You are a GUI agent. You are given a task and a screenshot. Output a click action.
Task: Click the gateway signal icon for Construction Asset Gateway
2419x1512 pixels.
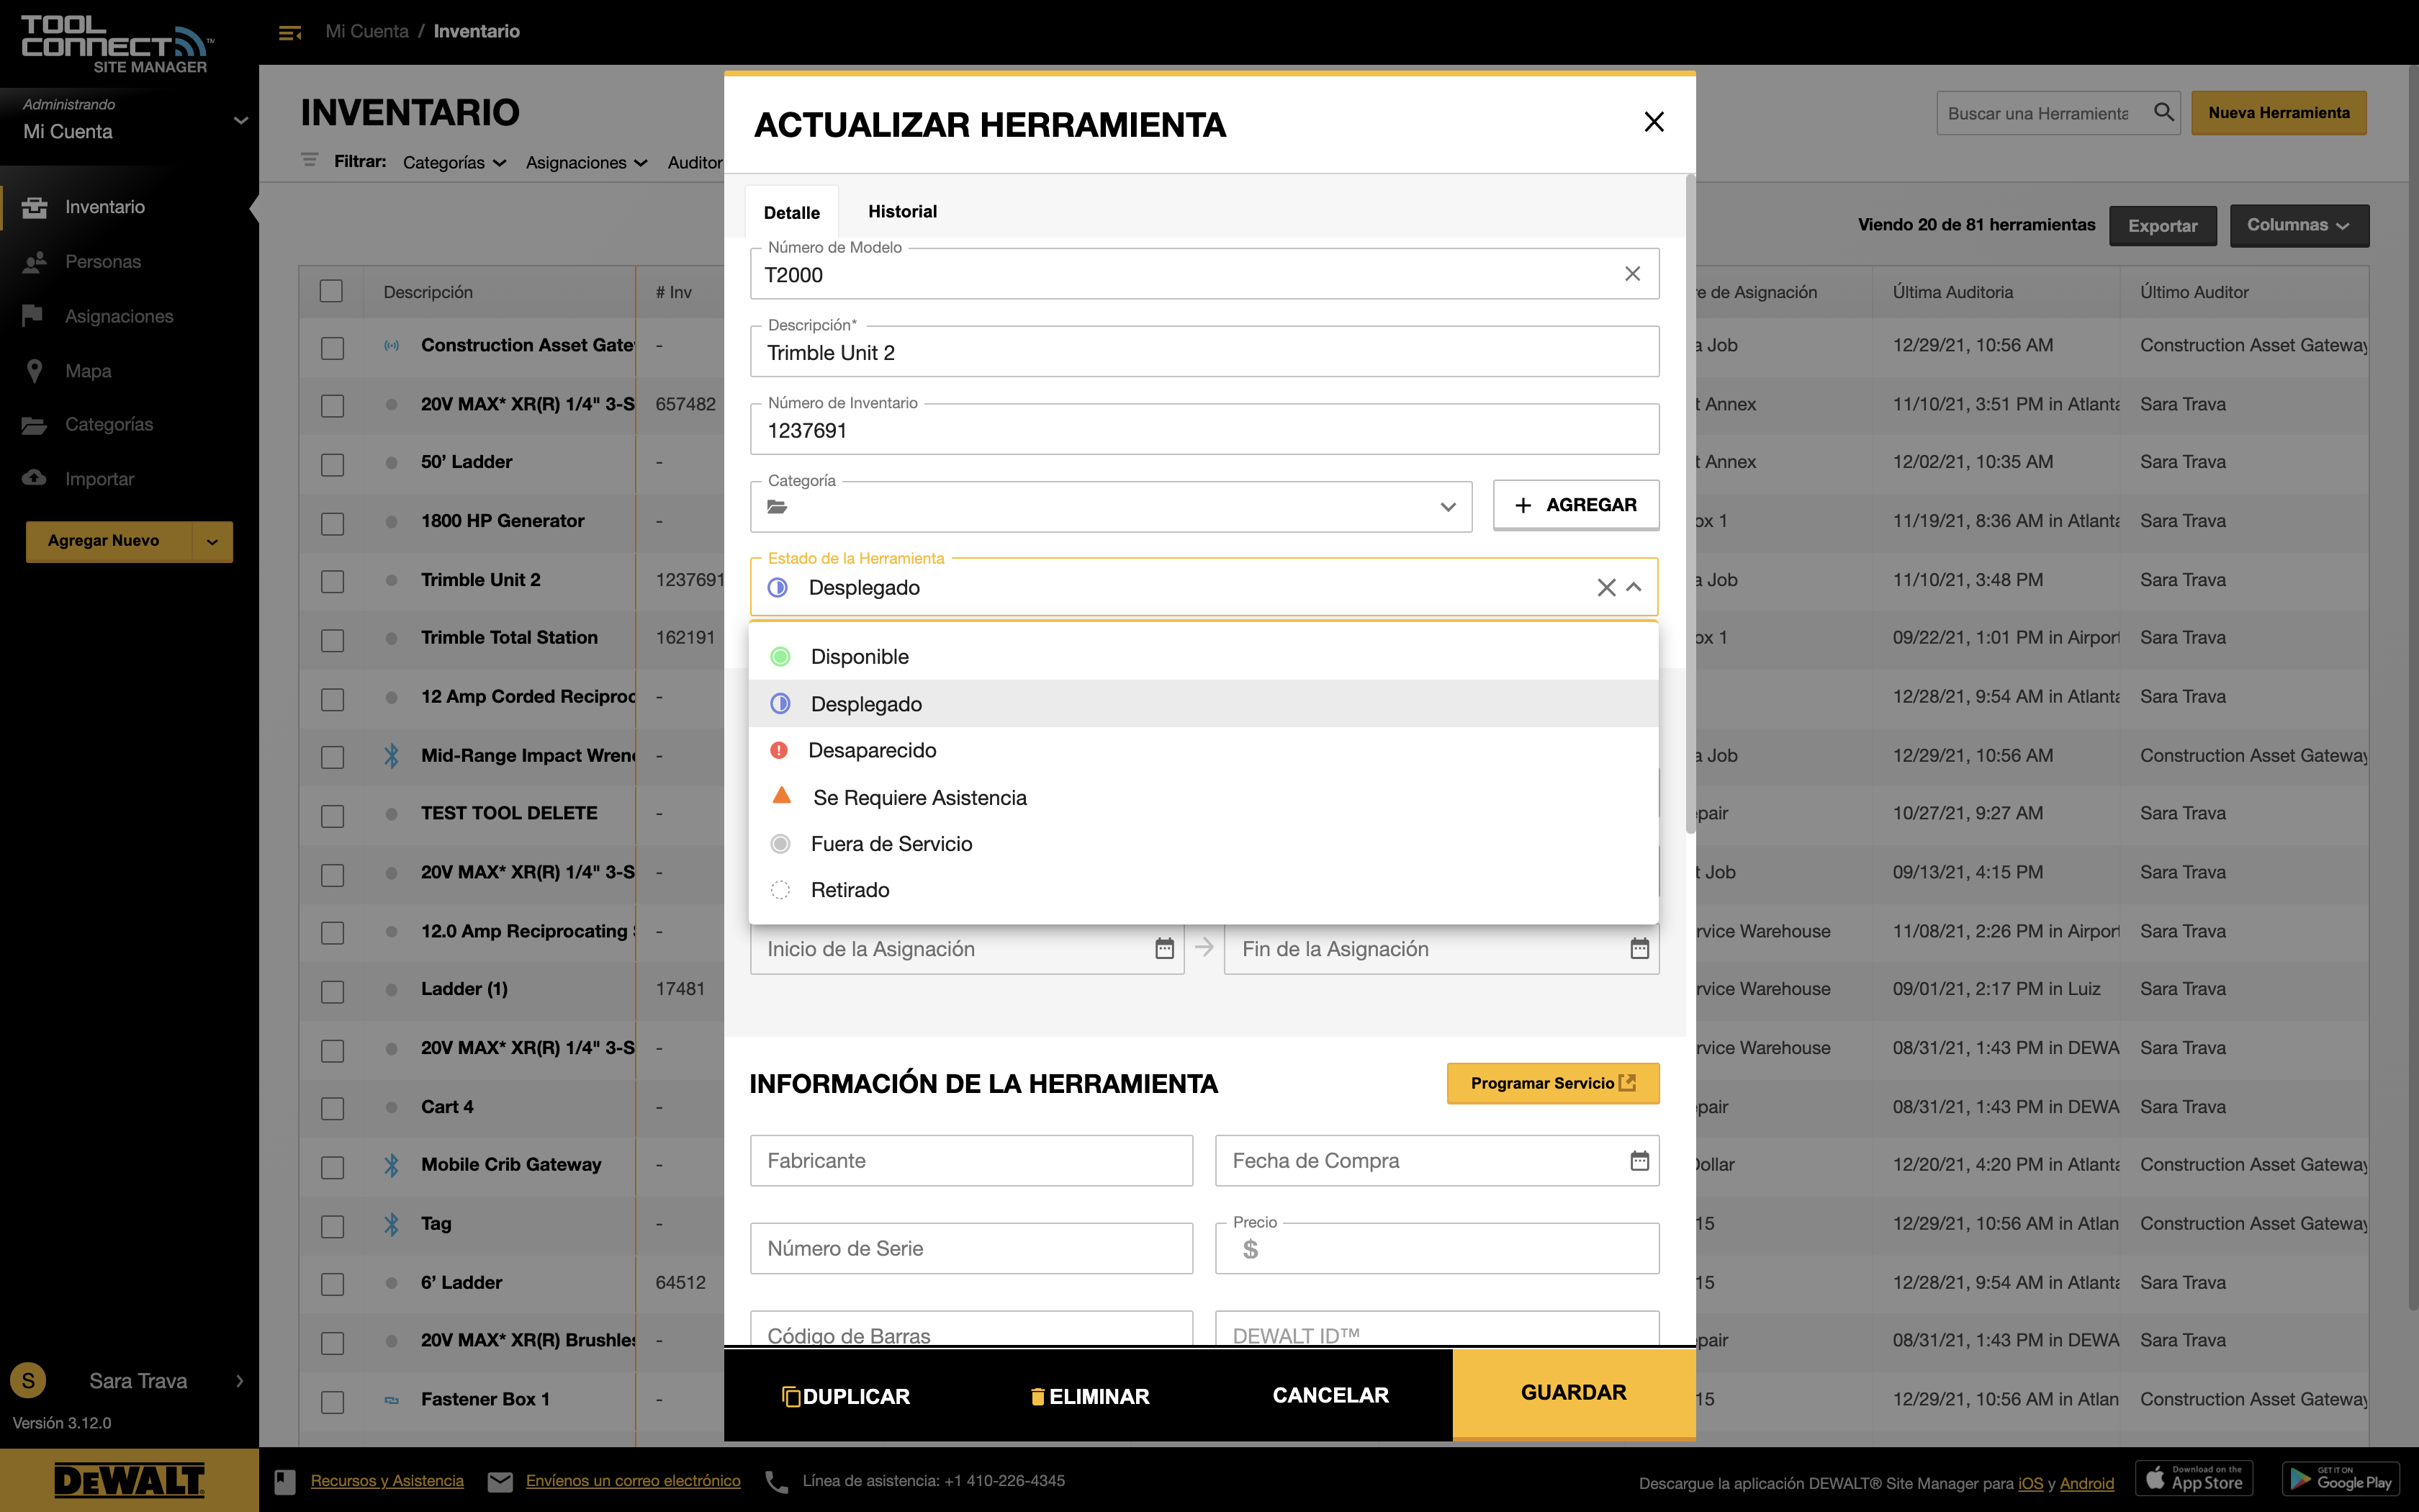coord(392,346)
